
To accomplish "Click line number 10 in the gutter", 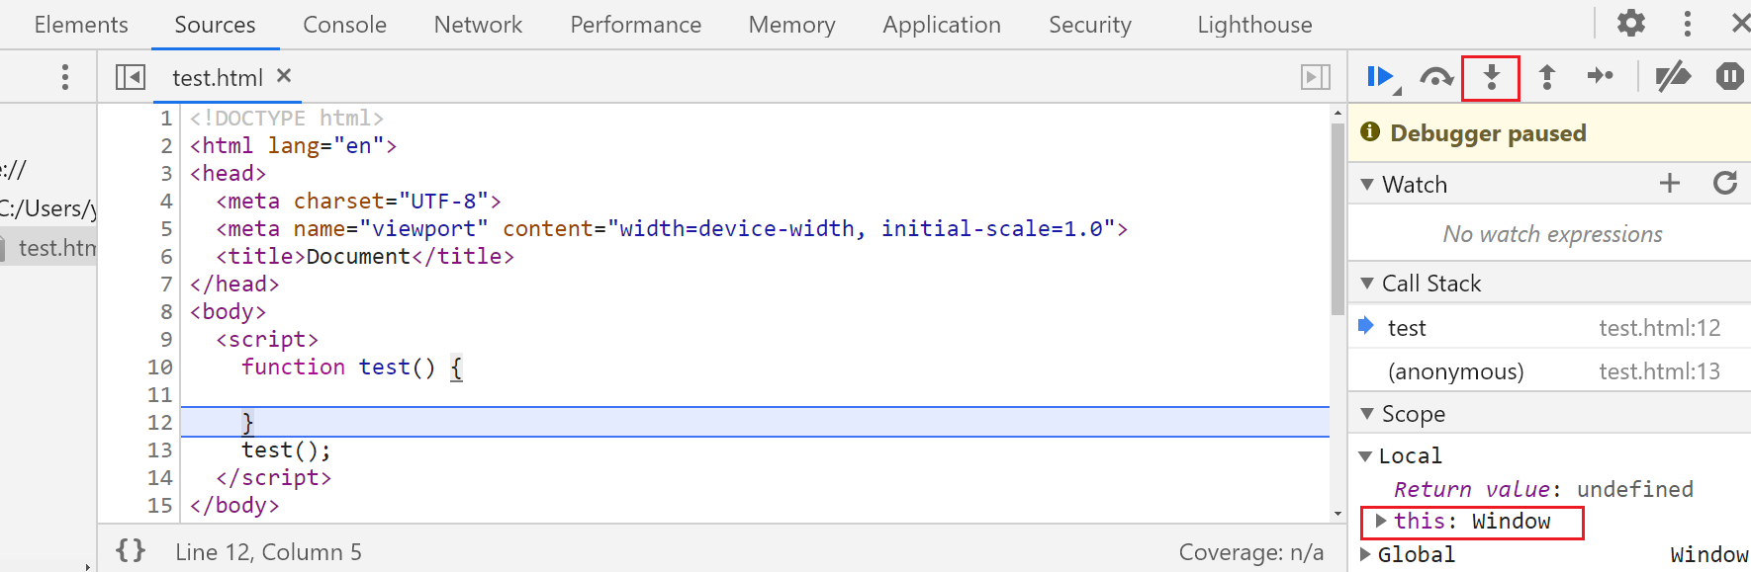I will pos(160,367).
